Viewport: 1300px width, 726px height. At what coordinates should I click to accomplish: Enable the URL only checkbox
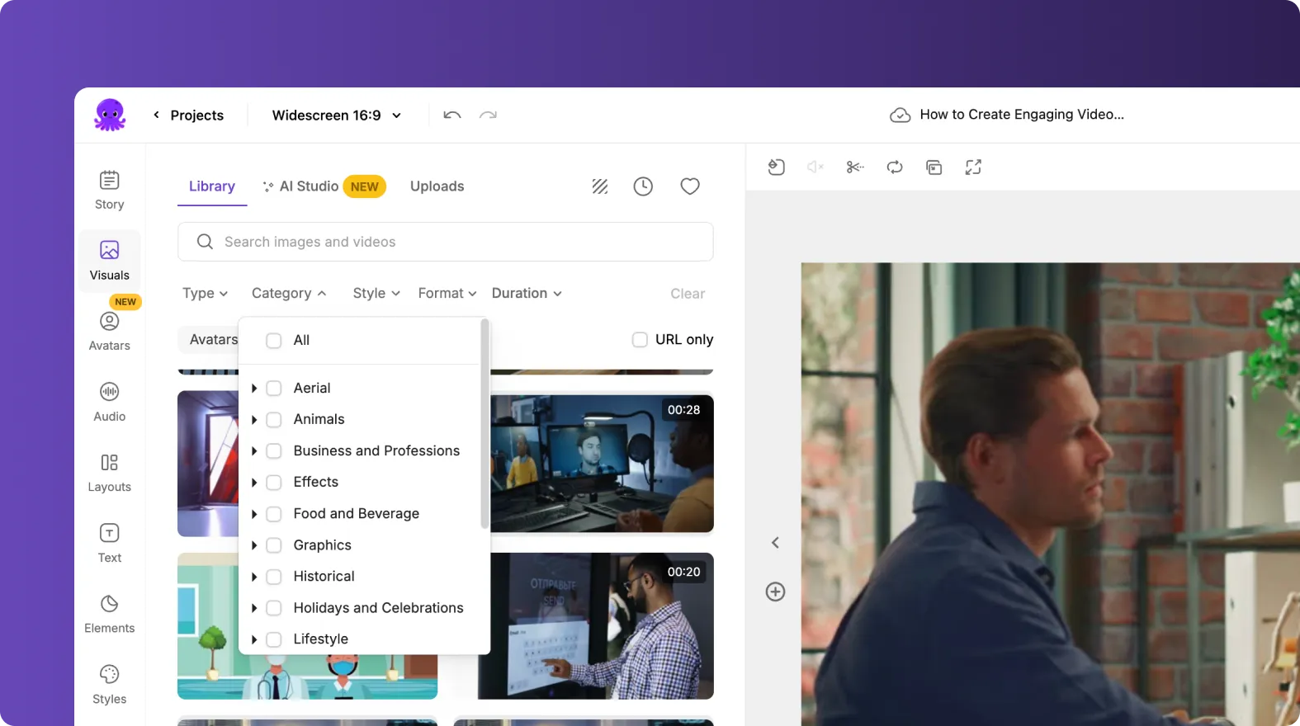pos(640,340)
